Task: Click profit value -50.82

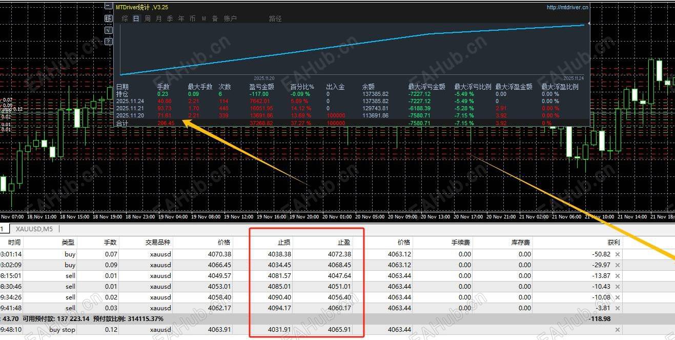Action: [600, 254]
